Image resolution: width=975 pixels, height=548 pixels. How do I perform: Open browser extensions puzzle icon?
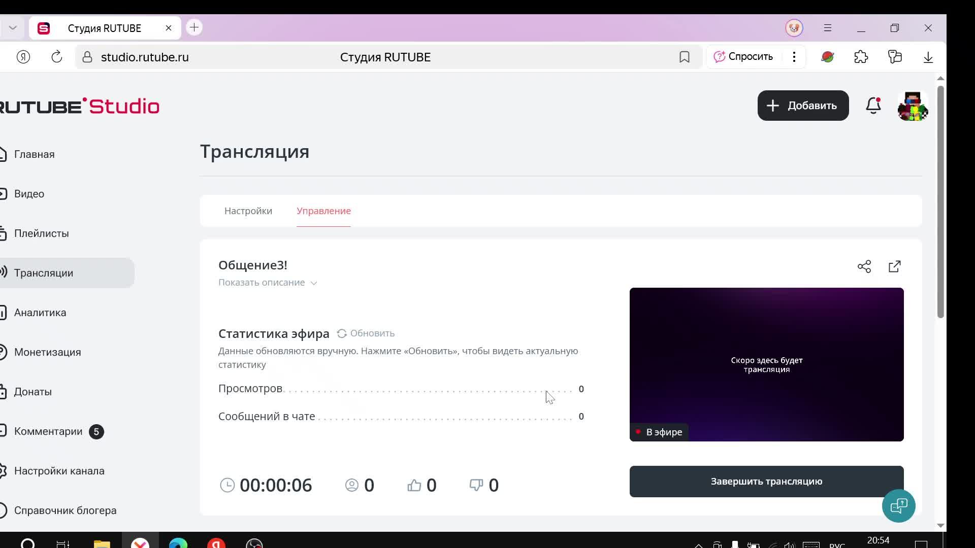tap(861, 57)
